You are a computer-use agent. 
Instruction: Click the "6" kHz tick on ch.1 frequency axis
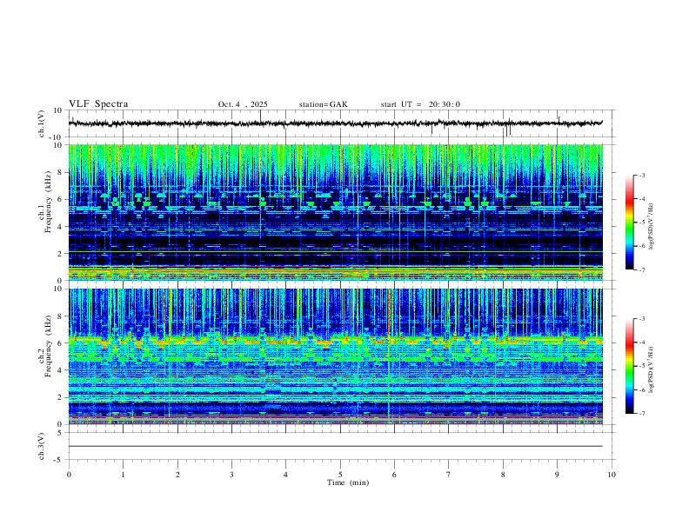(x=62, y=199)
